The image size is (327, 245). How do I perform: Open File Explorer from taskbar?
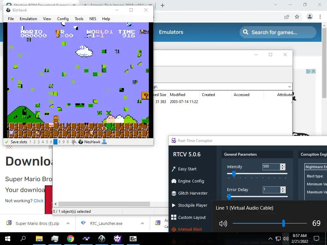pyautogui.click(x=39, y=239)
